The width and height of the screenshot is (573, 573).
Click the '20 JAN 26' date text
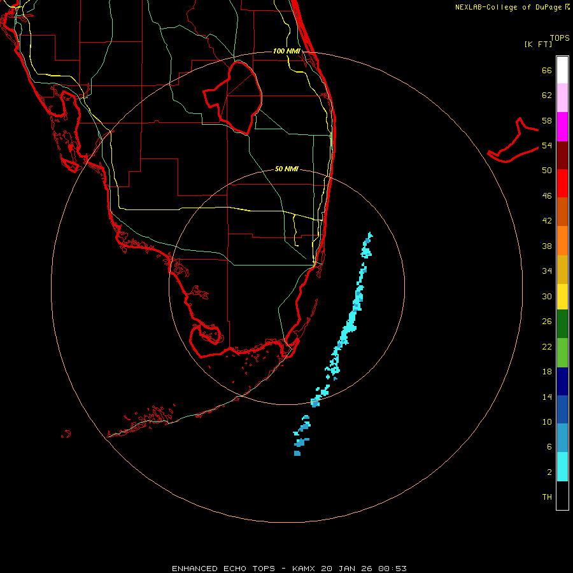[348, 569]
